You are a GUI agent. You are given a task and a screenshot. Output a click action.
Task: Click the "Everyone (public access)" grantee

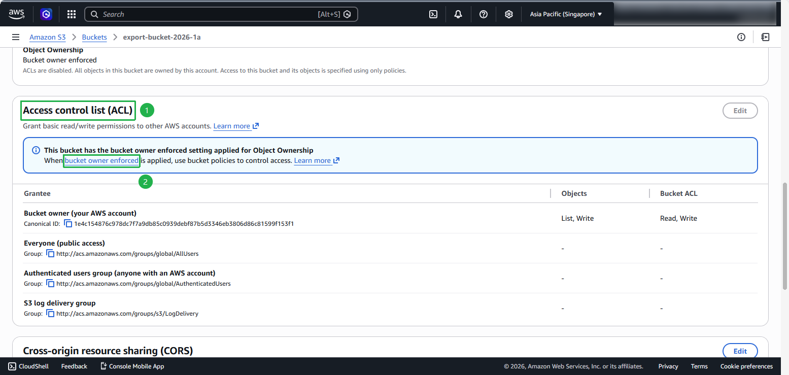click(x=64, y=243)
